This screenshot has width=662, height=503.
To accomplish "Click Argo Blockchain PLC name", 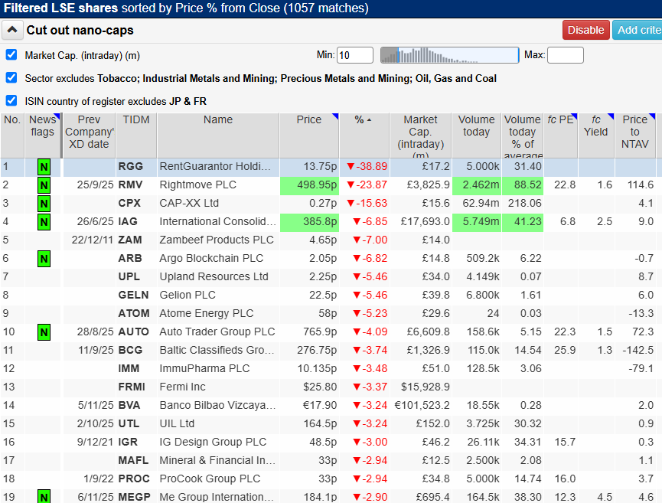I will click(211, 259).
